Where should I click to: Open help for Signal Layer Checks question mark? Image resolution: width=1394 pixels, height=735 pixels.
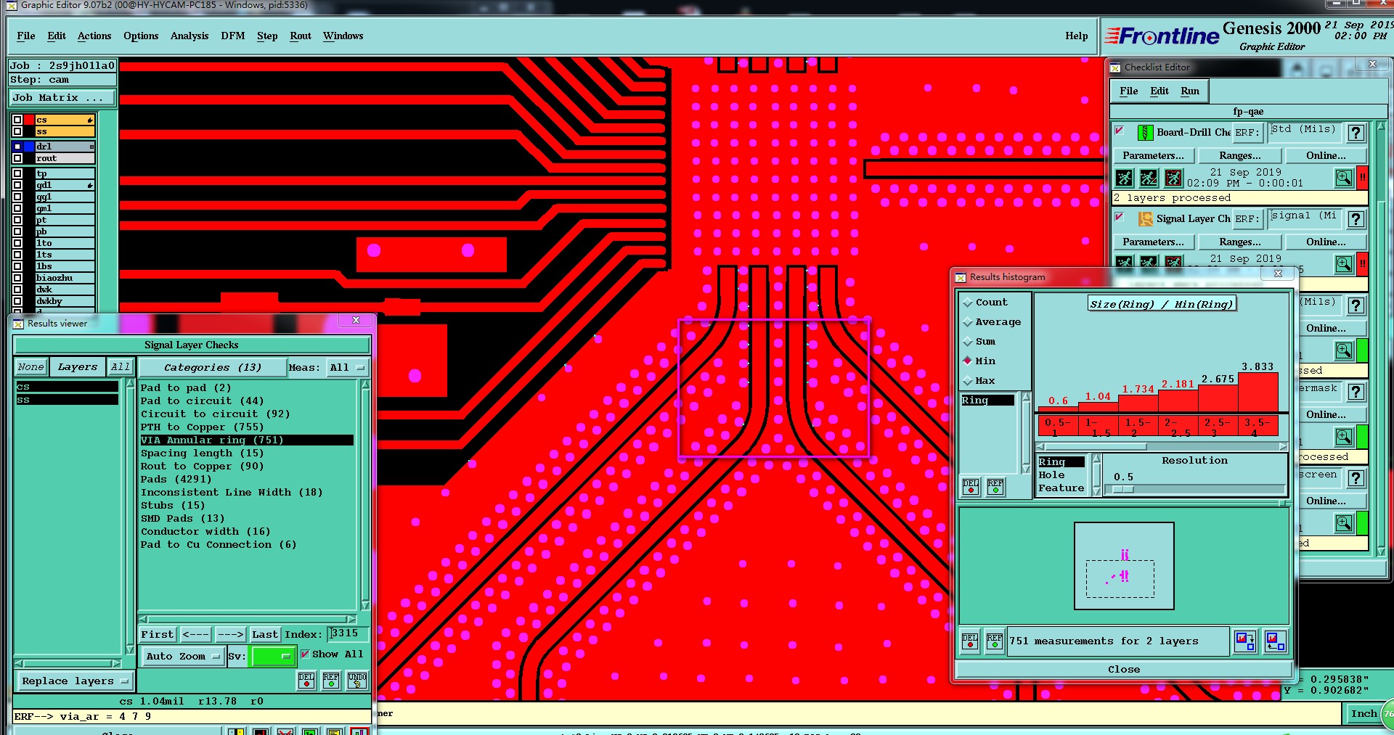click(x=1355, y=219)
